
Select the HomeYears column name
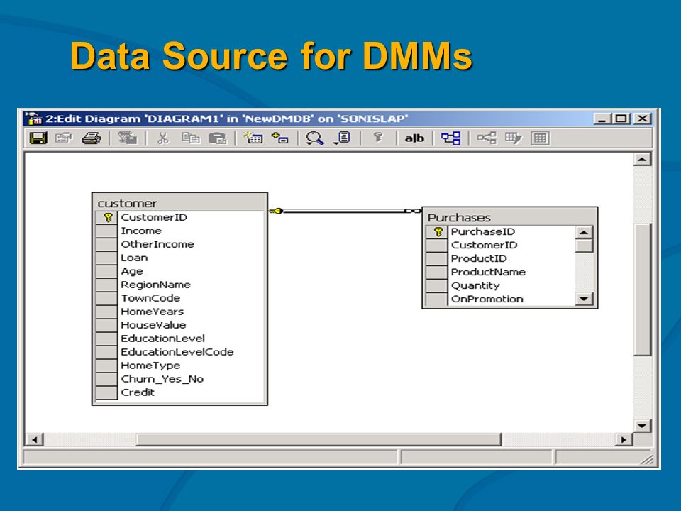click(152, 312)
